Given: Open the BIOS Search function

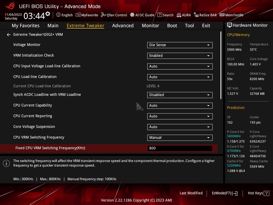Looking at the screenshot, I should pyautogui.click(x=165, y=15).
